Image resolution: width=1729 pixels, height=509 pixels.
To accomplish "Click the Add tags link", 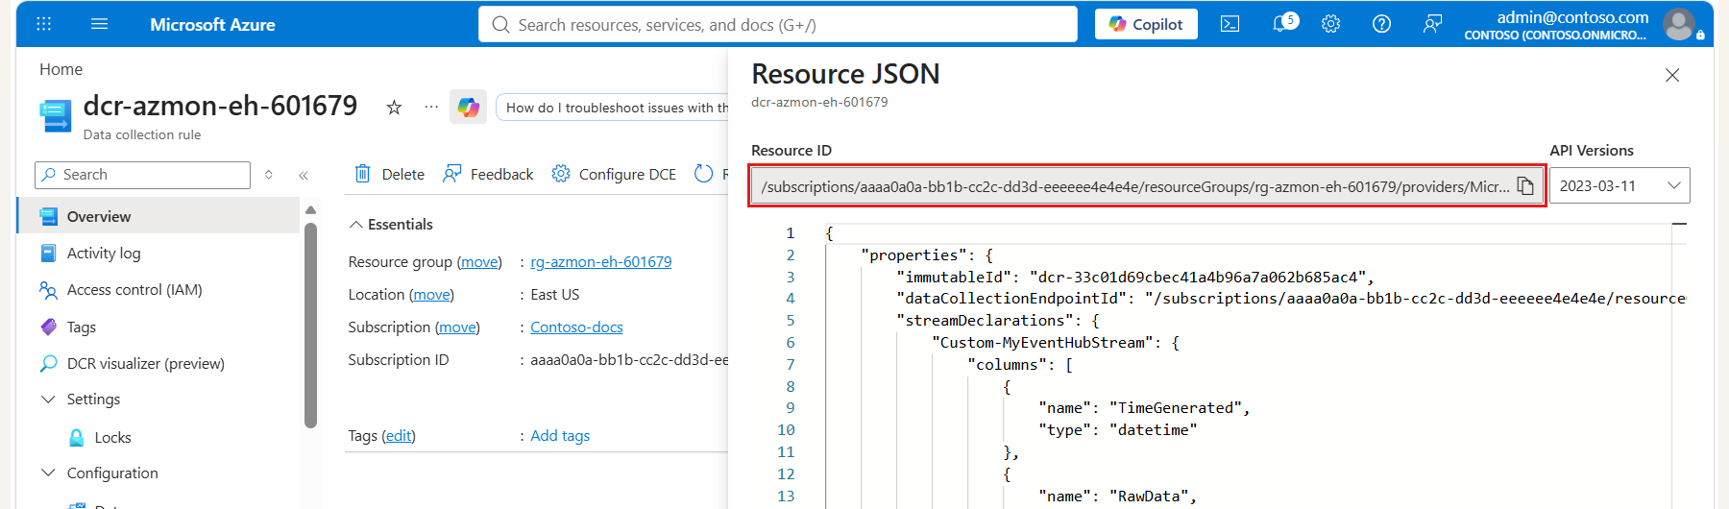I will pyautogui.click(x=560, y=435).
